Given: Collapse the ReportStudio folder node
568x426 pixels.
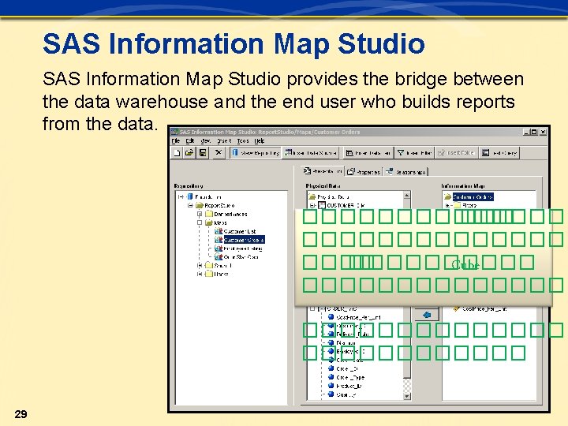Looking at the screenshot, I should 190,205.
